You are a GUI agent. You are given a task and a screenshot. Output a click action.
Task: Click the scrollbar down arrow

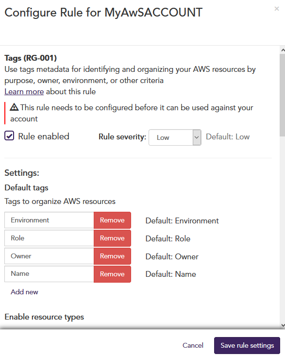click(x=283, y=325)
